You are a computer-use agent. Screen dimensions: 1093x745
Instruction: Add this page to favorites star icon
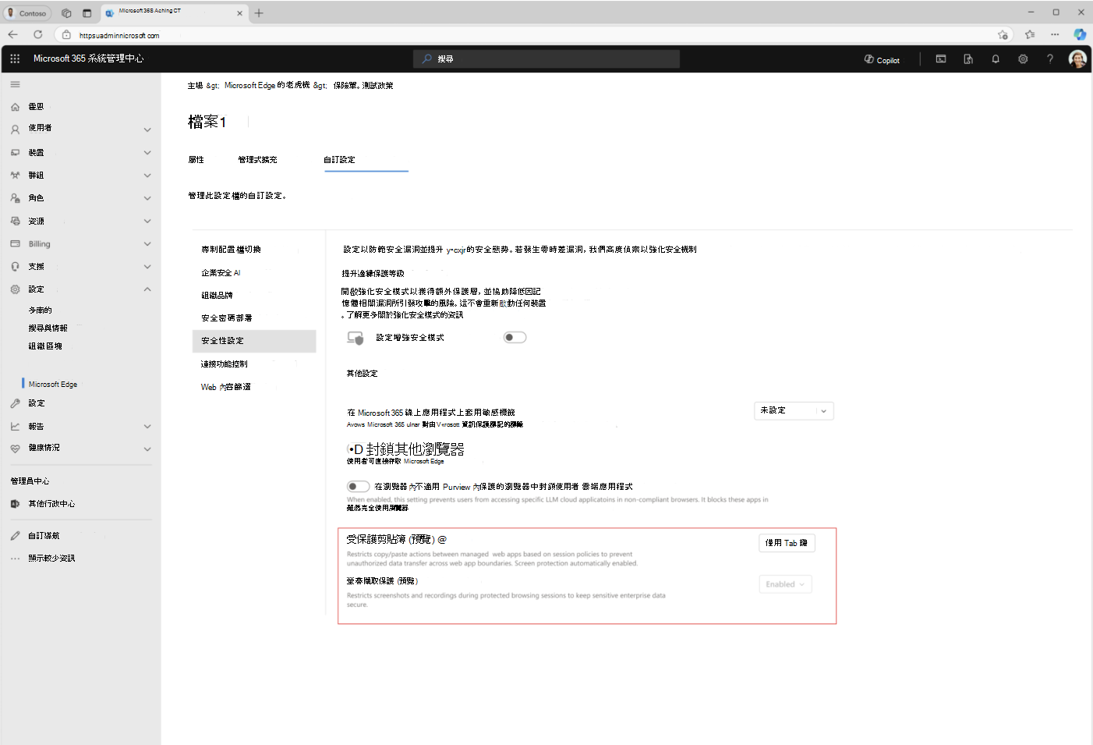(x=1003, y=34)
